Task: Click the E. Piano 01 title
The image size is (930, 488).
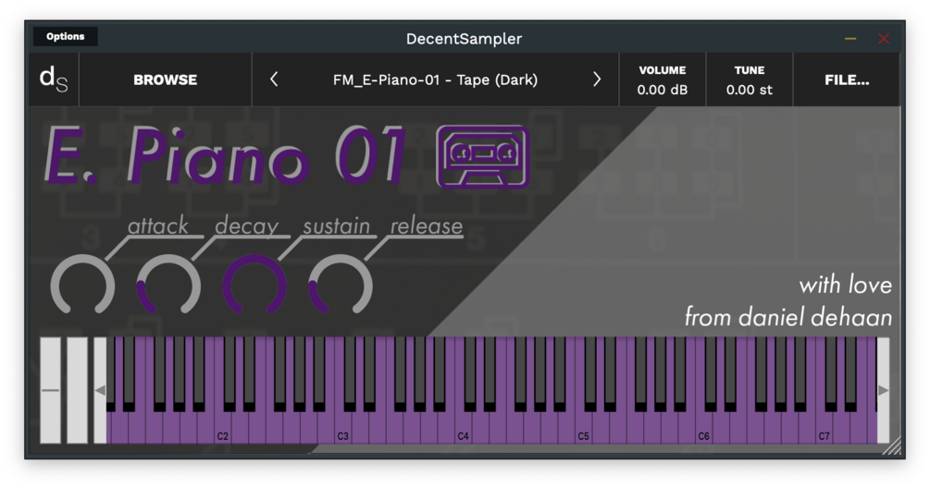Action: (226, 155)
